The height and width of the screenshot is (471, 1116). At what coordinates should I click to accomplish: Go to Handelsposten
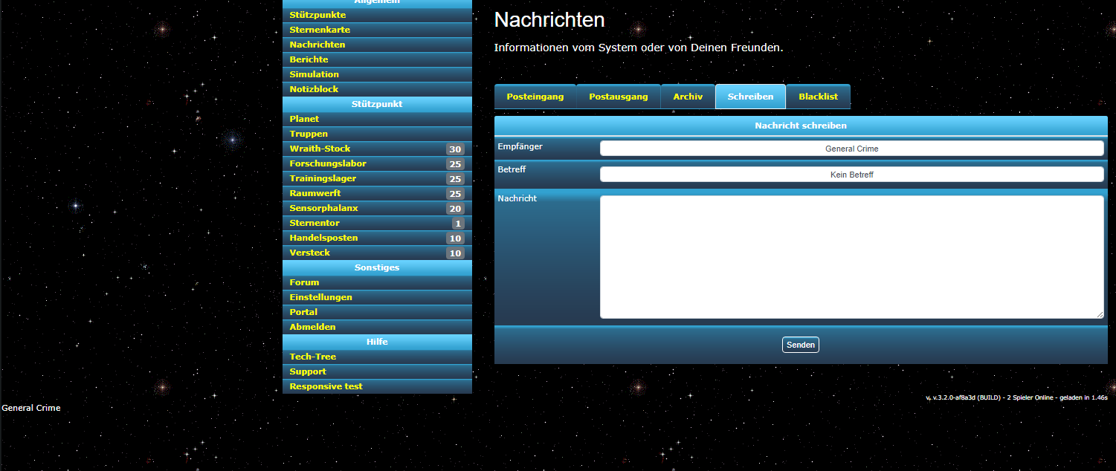tap(323, 238)
